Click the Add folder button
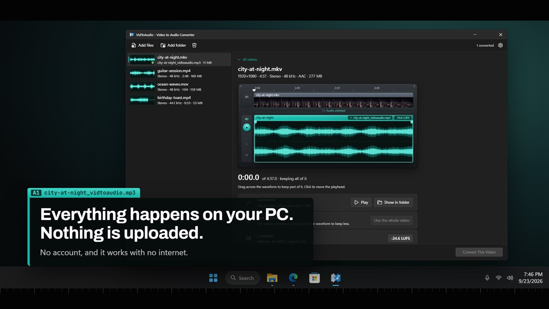 [x=173, y=45]
